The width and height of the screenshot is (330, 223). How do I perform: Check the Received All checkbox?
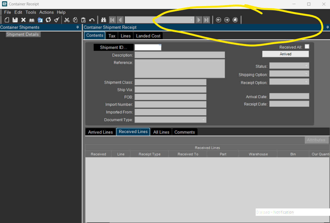[x=307, y=47]
